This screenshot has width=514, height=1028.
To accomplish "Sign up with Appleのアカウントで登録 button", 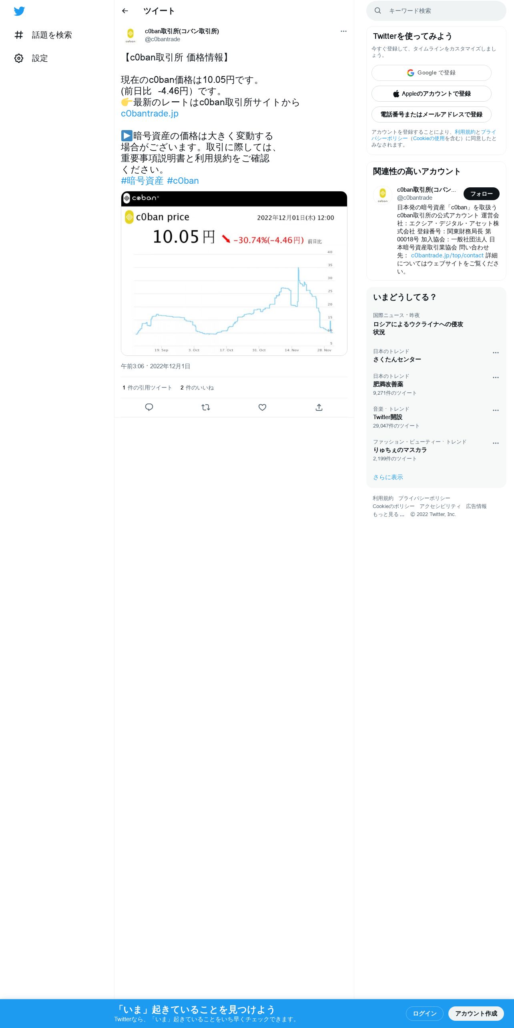I will 432,94.
